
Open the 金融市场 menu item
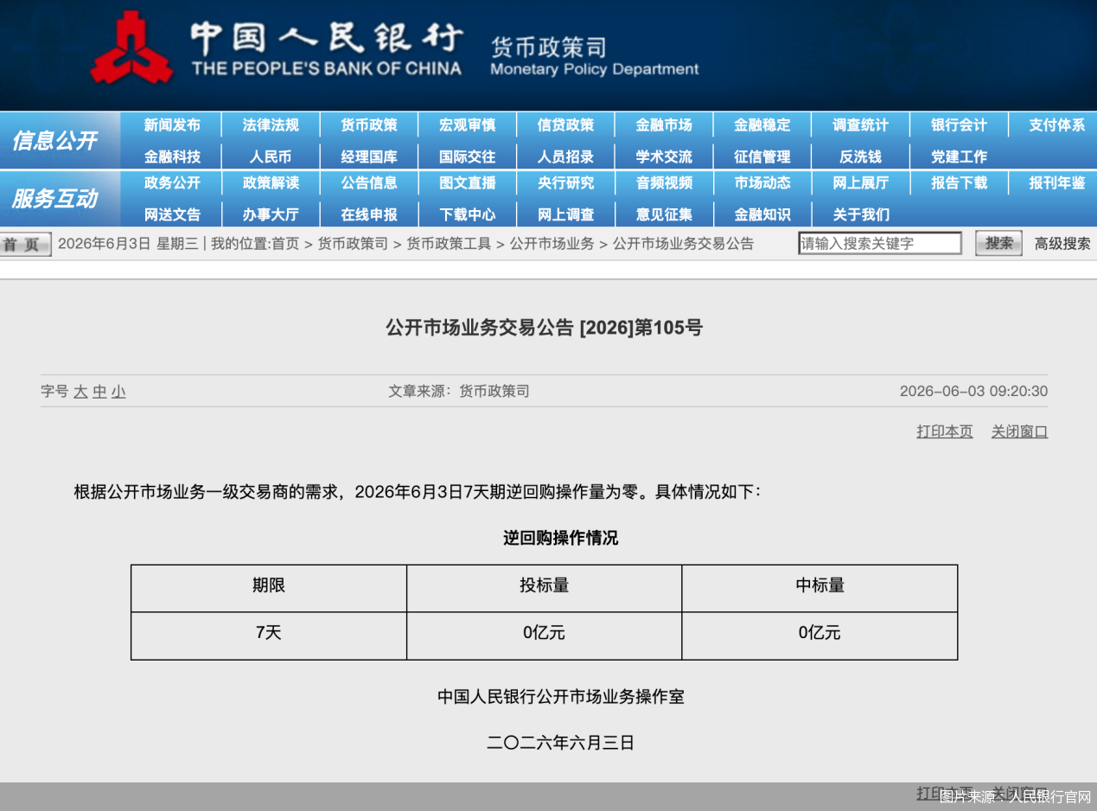[664, 125]
